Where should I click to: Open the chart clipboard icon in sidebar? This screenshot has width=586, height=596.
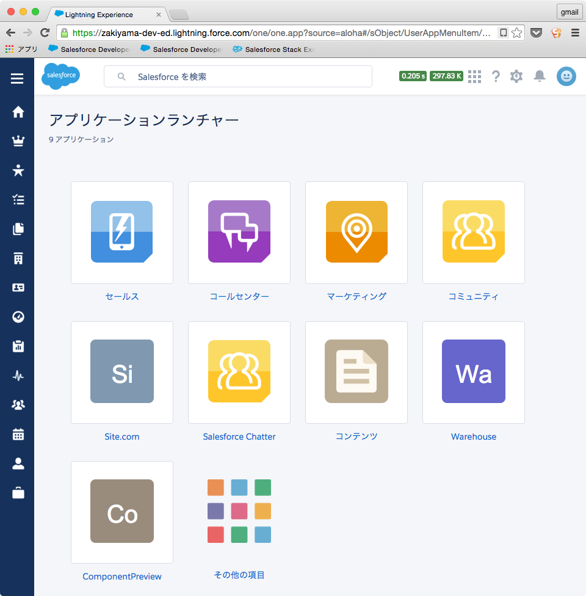tap(18, 346)
